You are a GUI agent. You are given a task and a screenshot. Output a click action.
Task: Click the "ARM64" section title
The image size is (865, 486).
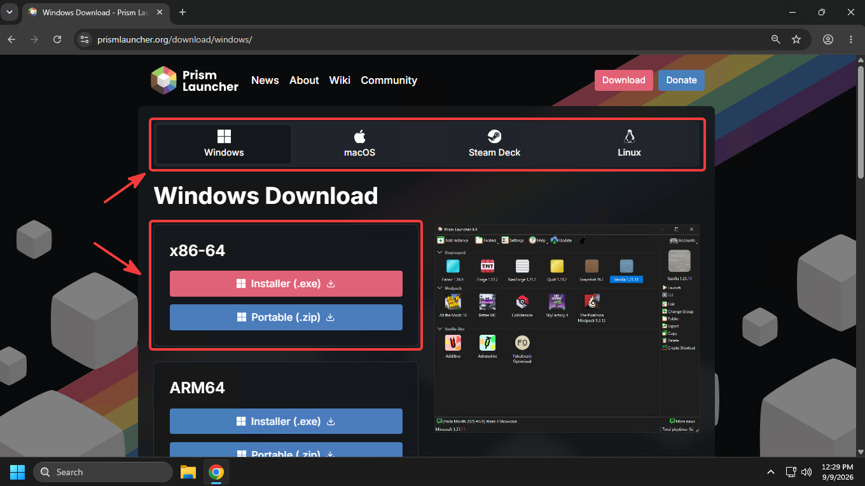point(197,388)
